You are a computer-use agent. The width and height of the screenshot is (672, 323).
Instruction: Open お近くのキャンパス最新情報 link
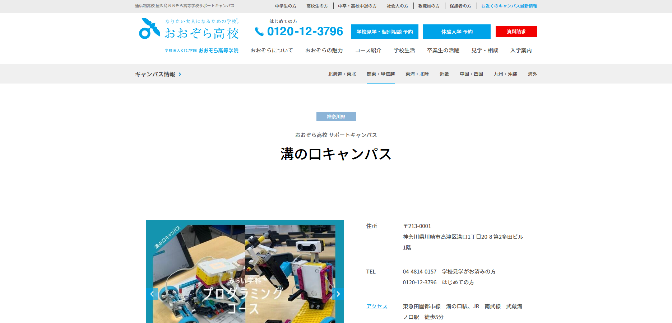point(509,6)
